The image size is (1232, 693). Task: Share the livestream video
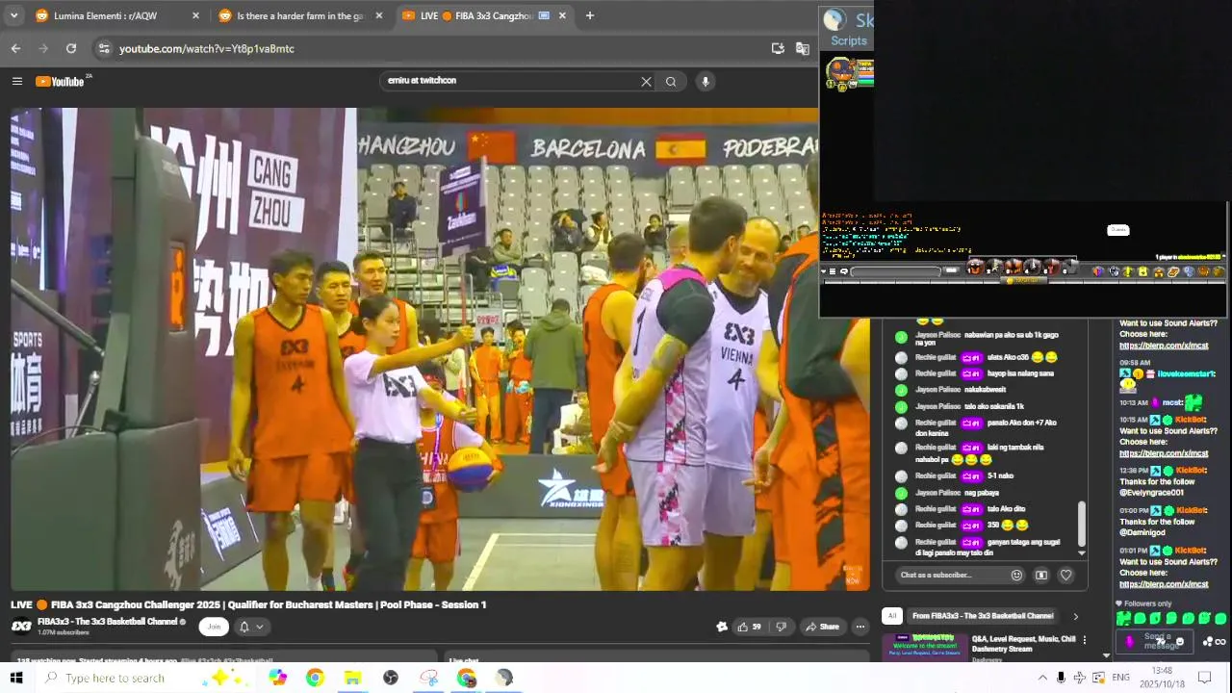(x=822, y=627)
